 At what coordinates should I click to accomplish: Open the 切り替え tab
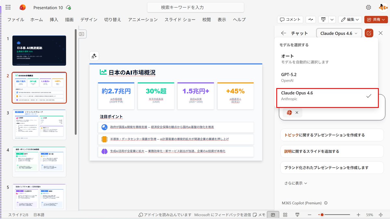[112, 20]
